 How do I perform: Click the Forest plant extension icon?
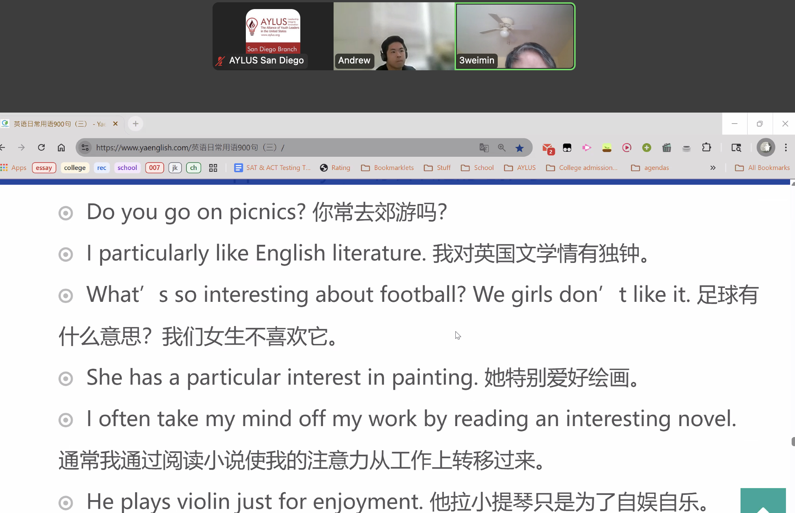607,148
